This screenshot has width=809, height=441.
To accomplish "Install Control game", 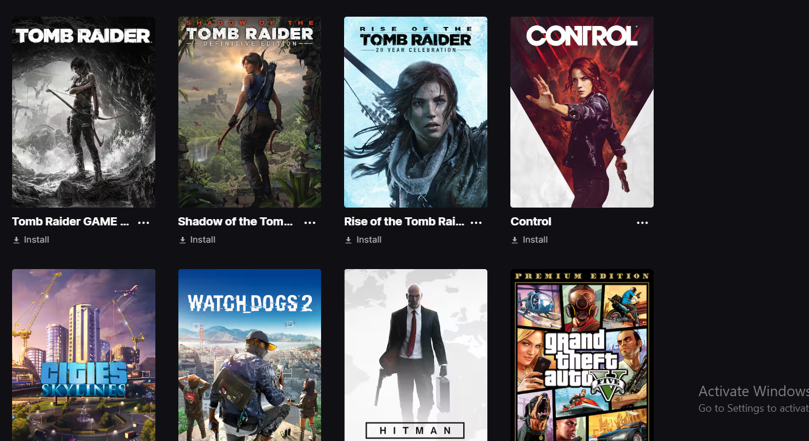I will (535, 240).
